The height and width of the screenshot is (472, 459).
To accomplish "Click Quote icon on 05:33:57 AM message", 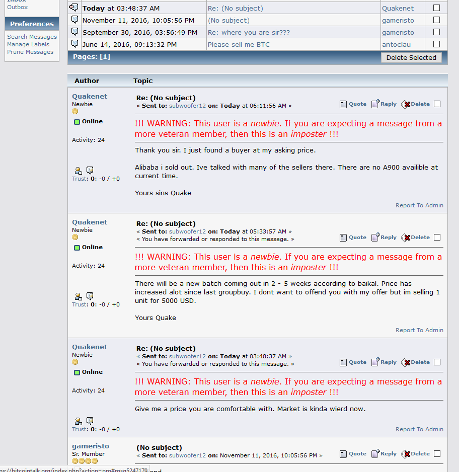I will (343, 238).
